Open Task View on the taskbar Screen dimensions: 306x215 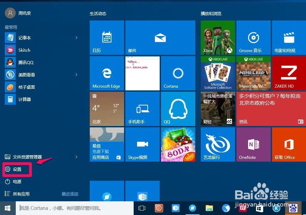(142, 208)
